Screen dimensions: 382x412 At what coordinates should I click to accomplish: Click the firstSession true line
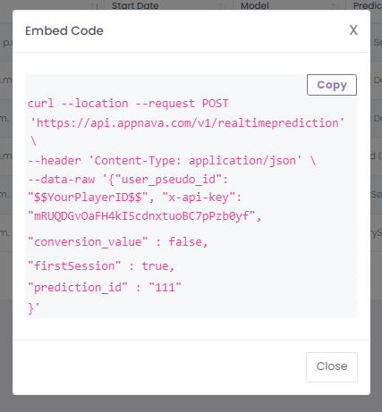click(x=101, y=266)
